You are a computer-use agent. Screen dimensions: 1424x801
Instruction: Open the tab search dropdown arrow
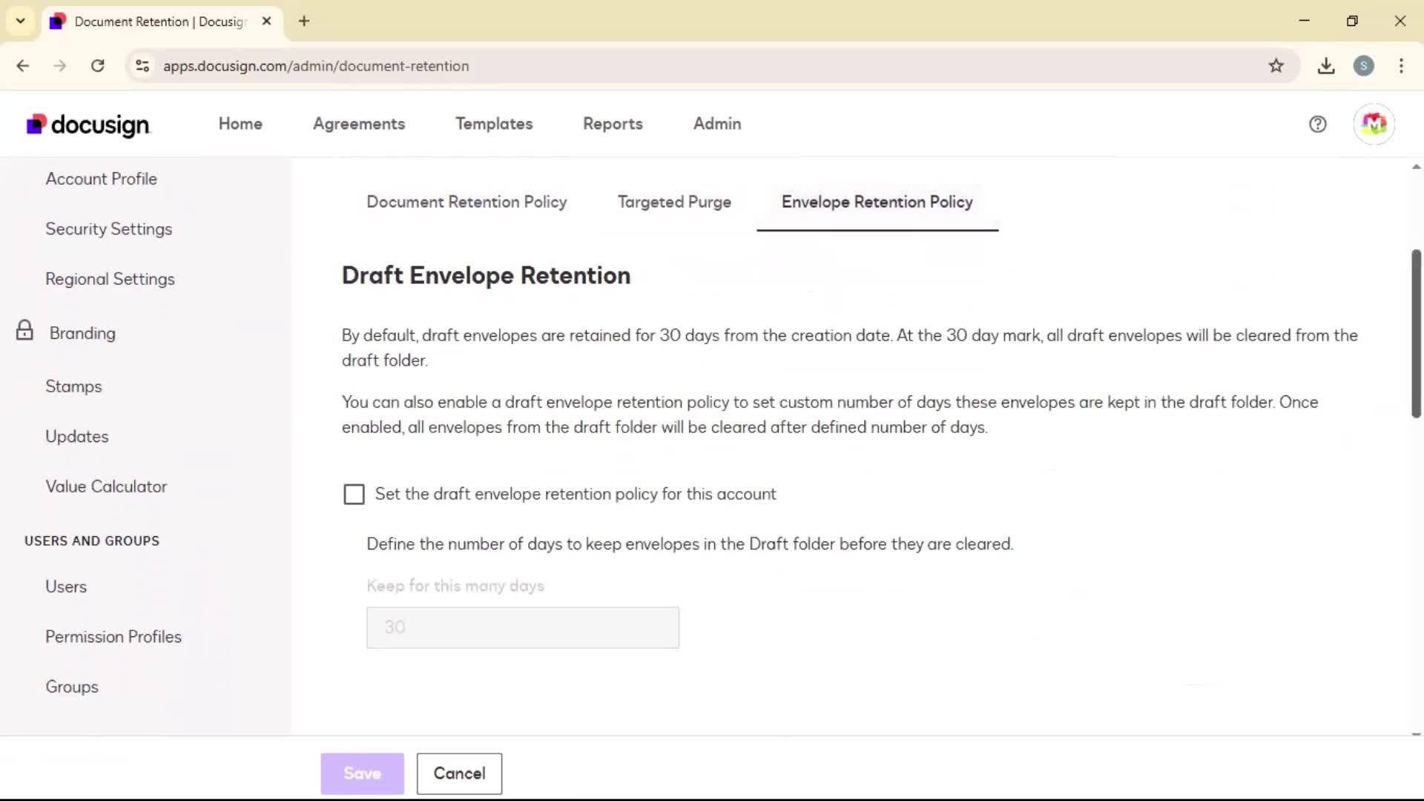21,21
